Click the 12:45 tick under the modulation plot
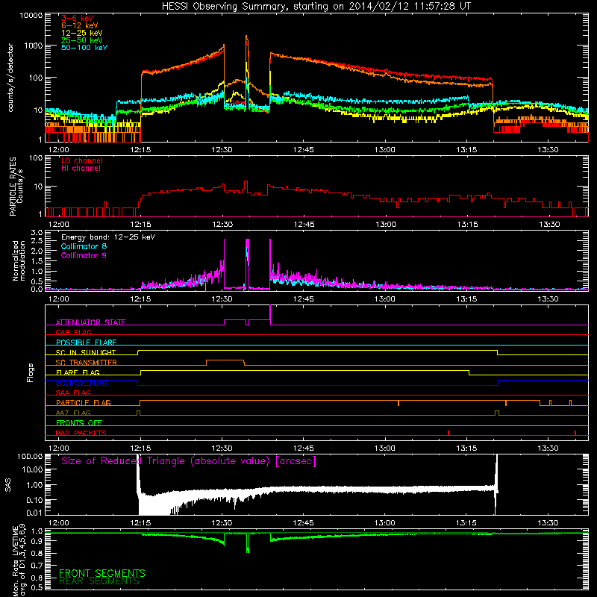597x597 pixels. [x=304, y=299]
